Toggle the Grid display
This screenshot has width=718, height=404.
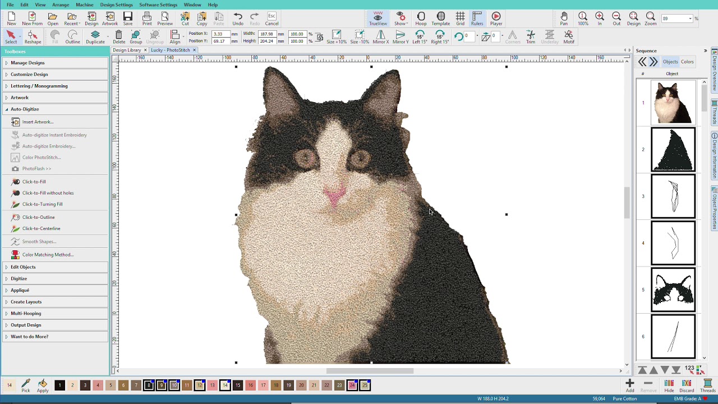pos(461,19)
